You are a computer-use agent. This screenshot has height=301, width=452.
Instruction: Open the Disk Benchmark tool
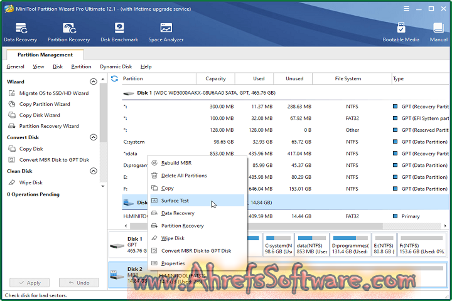pos(119,32)
